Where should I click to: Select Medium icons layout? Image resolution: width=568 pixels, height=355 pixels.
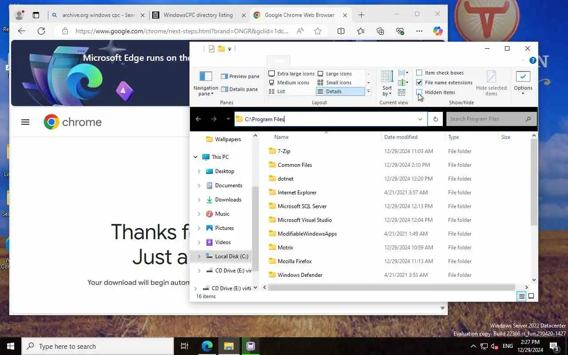(x=289, y=83)
